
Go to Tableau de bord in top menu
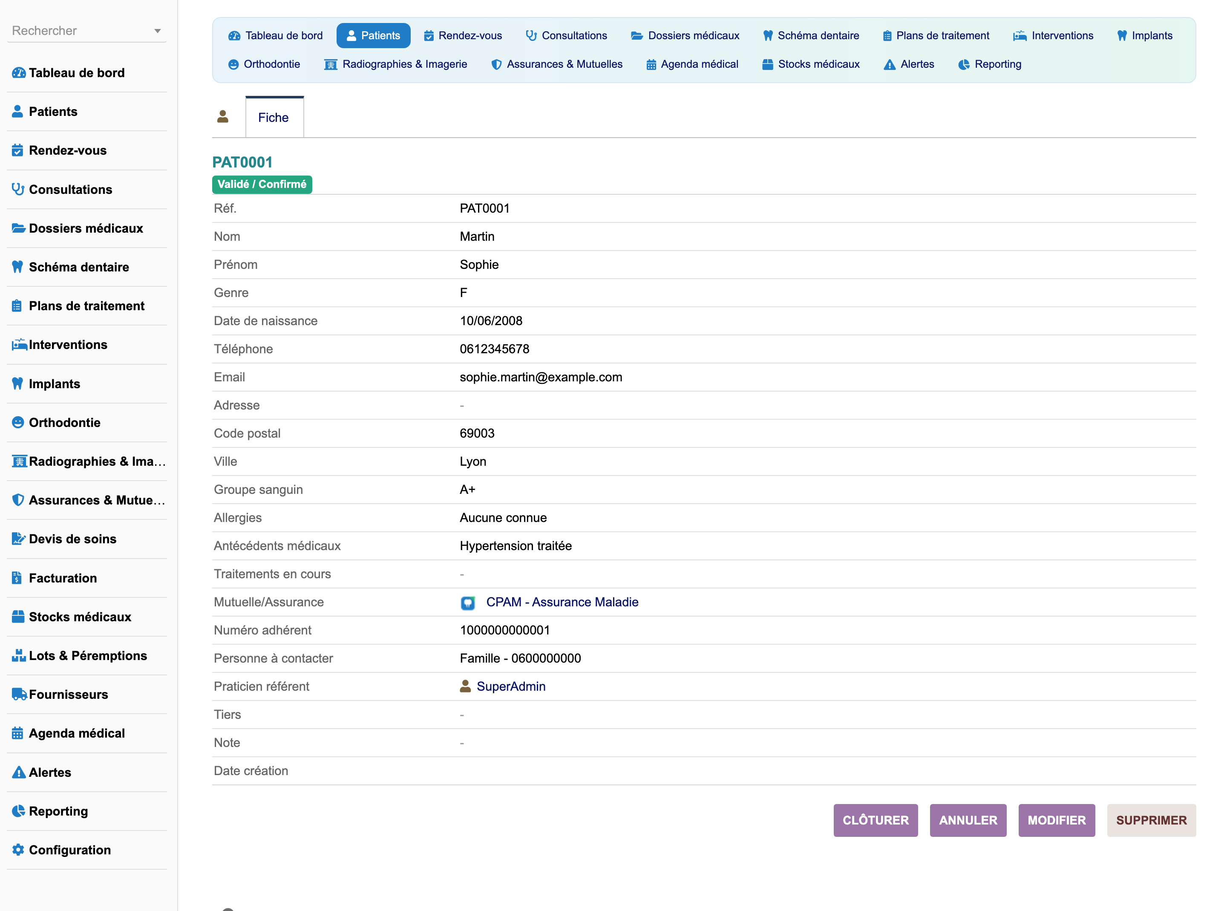[276, 35]
